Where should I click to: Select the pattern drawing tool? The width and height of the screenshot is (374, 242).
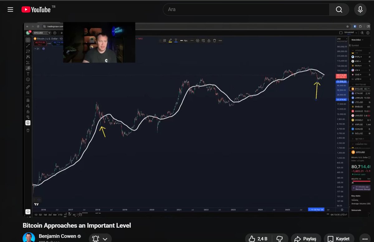click(x=28, y=57)
